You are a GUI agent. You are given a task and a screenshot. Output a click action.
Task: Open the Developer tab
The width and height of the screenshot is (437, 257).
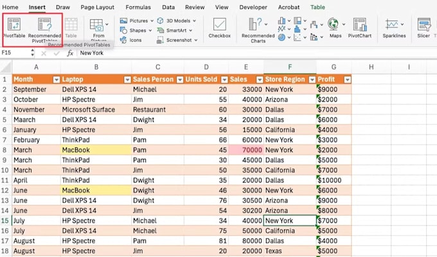point(253,7)
